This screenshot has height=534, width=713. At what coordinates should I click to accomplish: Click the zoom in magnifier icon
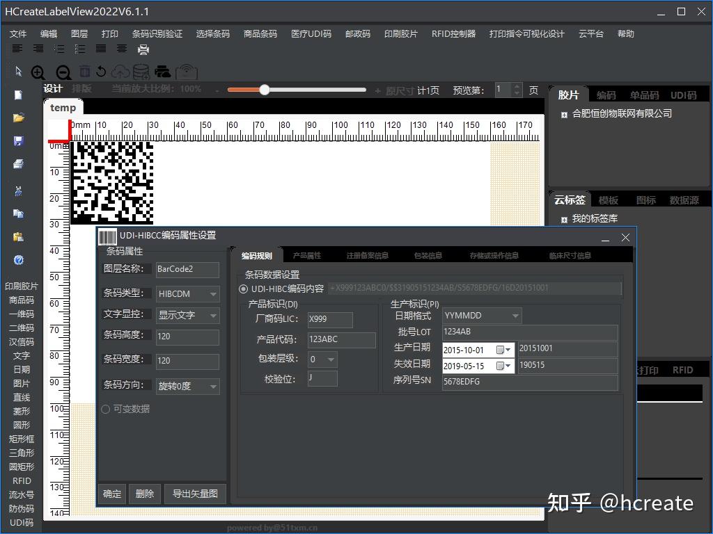(x=38, y=72)
